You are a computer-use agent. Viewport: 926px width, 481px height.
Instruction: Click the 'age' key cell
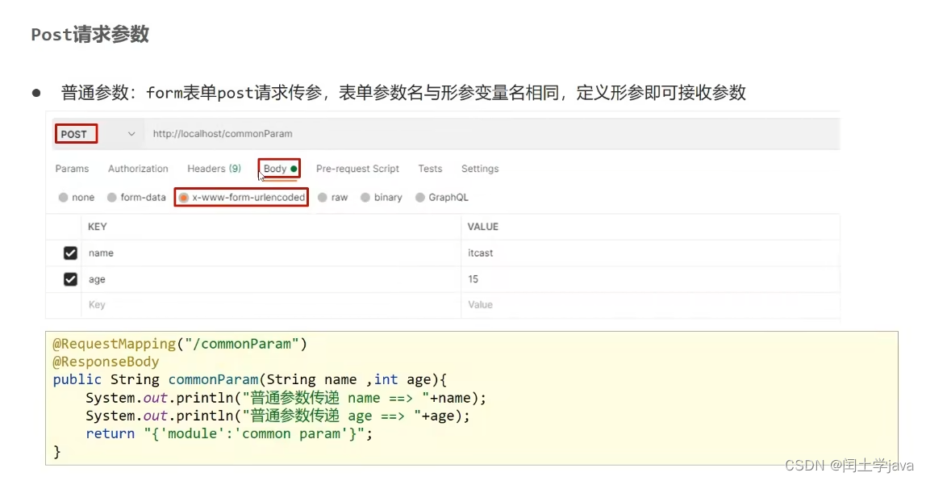pyautogui.click(x=271, y=279)
